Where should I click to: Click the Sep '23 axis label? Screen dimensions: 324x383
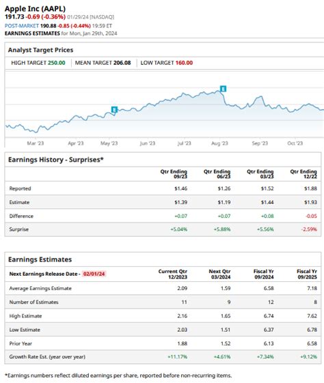pos(260,143)
